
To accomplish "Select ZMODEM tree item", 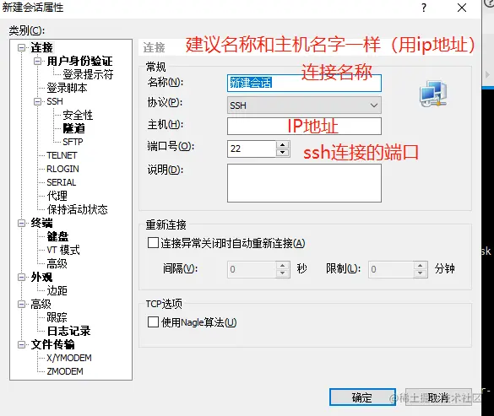I will (x=65, y=371).
